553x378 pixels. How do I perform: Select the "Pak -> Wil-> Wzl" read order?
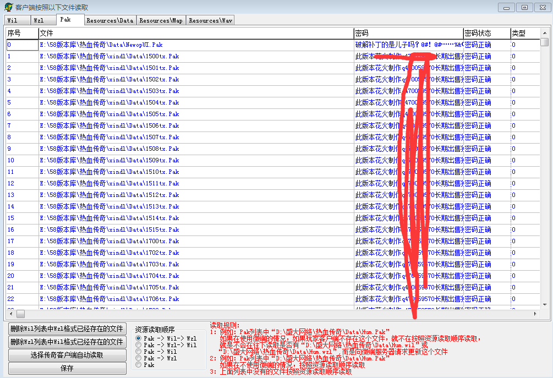(x=139, y=338)
